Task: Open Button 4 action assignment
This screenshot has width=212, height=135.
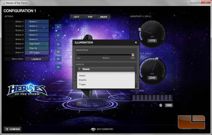Action: (37, 35)
